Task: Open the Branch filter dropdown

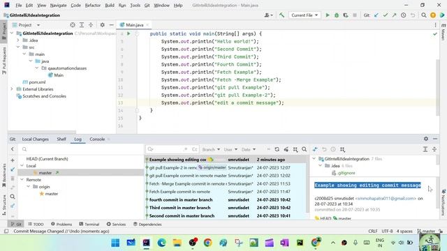Action: [x=211, y=149]
